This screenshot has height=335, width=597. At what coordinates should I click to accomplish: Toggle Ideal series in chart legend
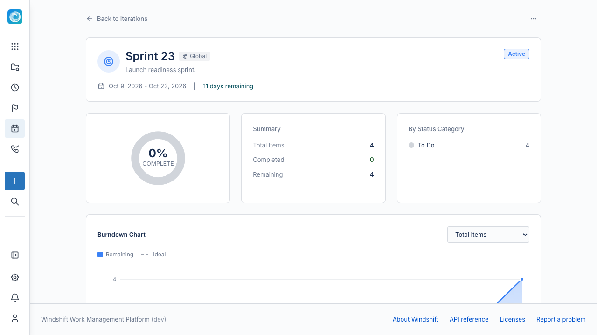pos(153,255)
